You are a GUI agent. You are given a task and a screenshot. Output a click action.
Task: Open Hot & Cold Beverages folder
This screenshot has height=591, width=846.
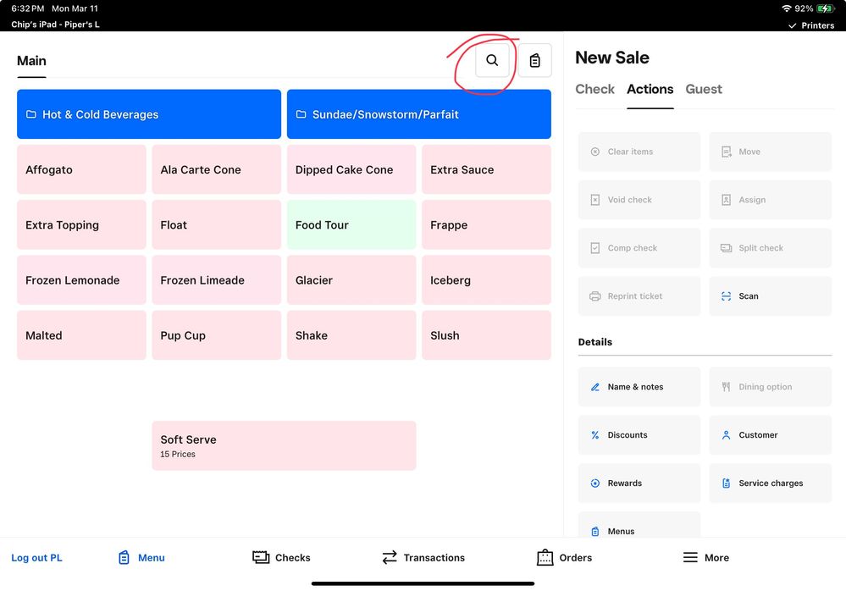[x=149, y=114]
